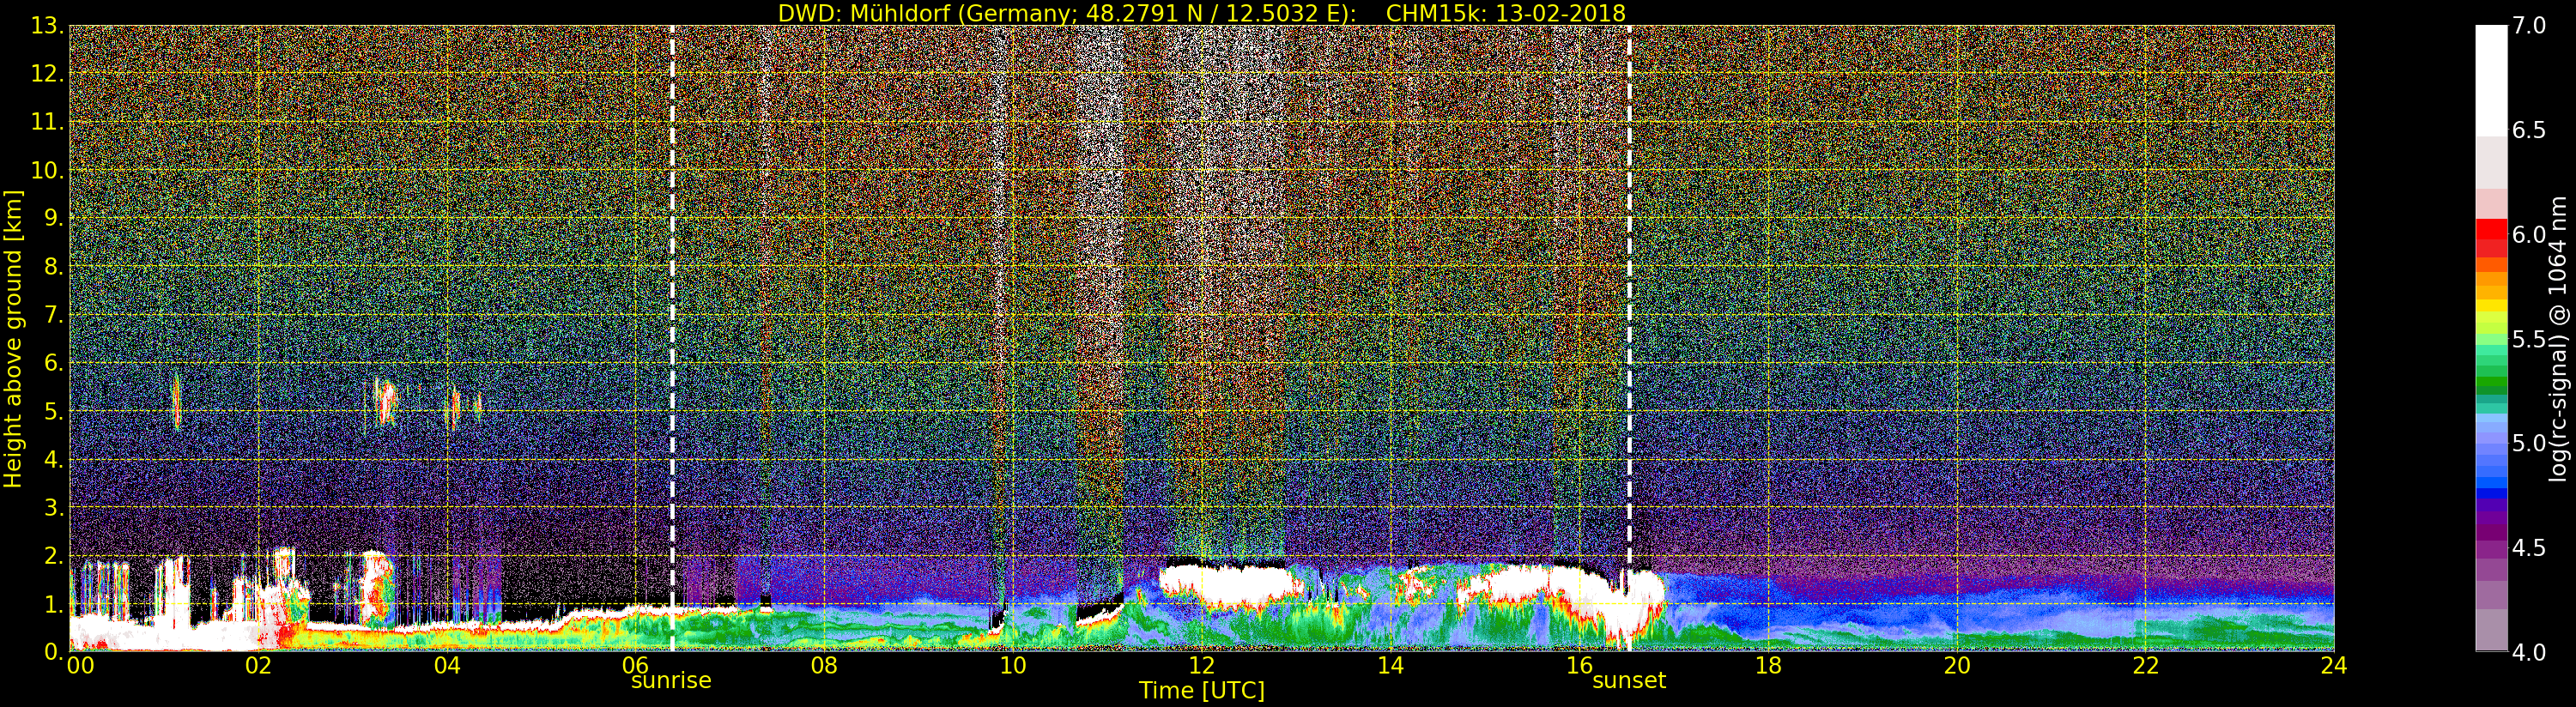Image resolution: width=2576 pixels, height=707 pixels.
Task: Click the time axis tick '02'
Action: [258, 665]
